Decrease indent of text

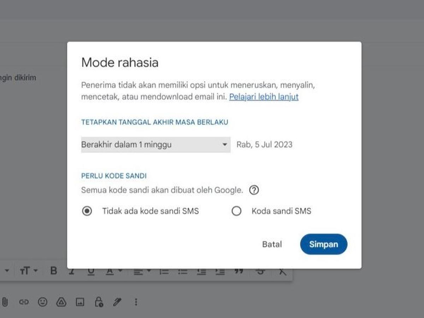coord(201,271)
